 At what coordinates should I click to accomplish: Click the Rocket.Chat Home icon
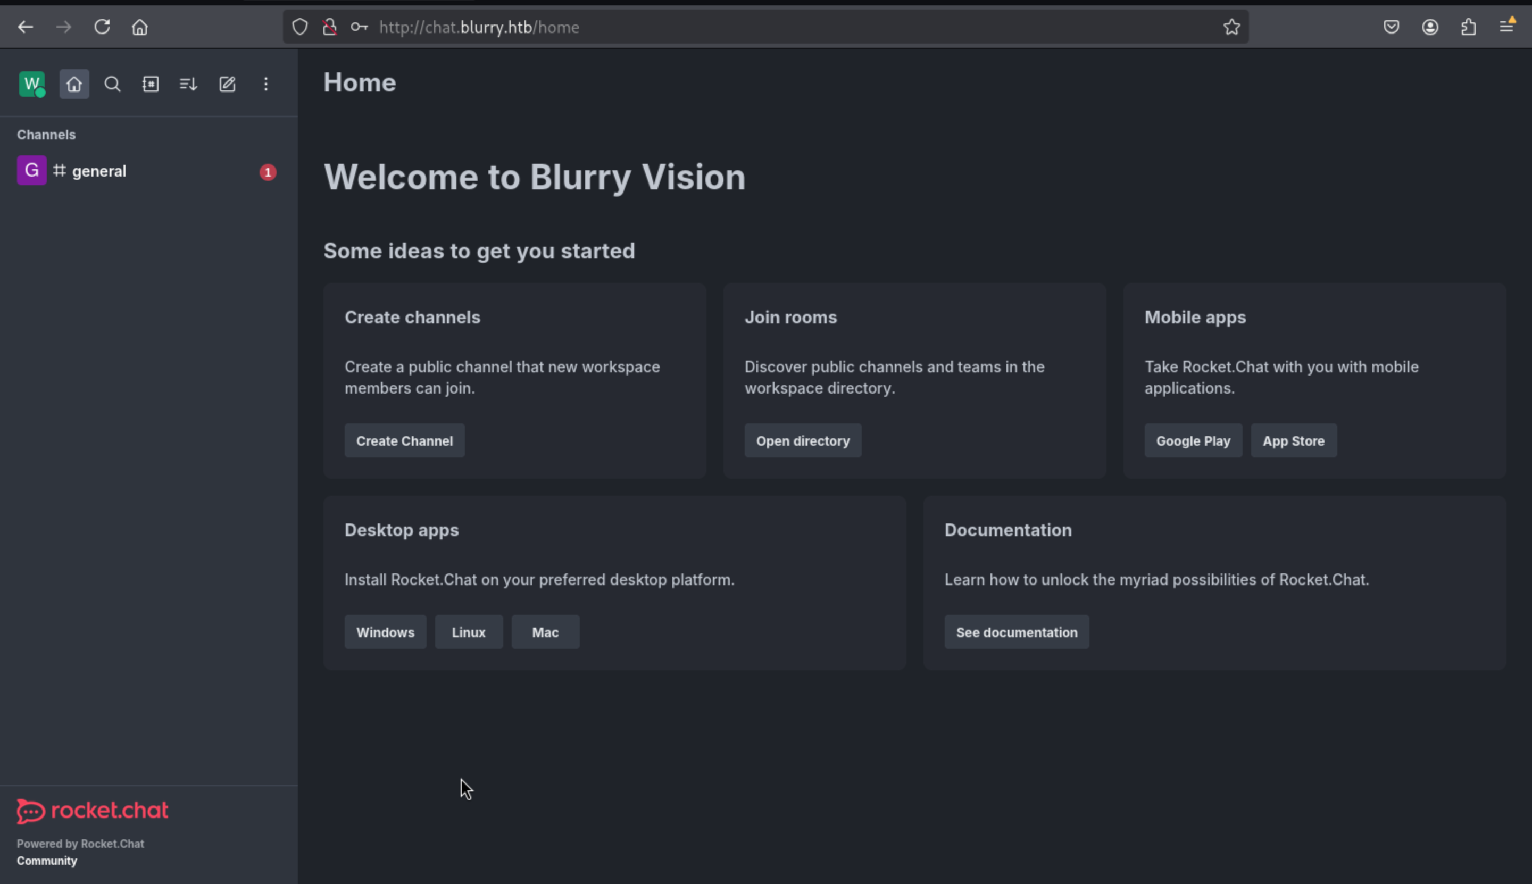pyautogui.click(x=74, y=84)
